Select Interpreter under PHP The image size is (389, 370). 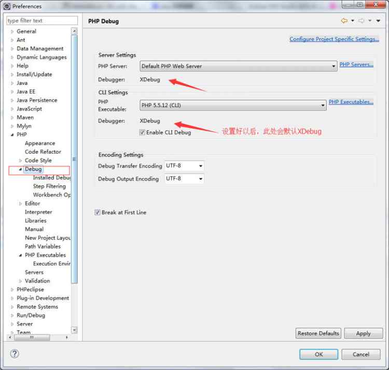(38, 212)
